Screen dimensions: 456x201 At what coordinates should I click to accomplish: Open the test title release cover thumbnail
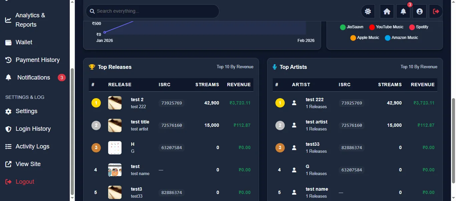[x=115, y=125]
